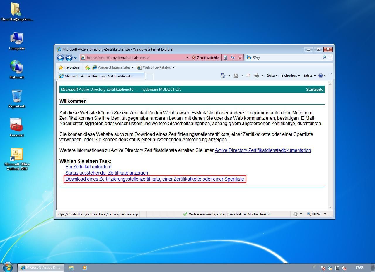
Task: Toggle the Compatibility View icon
Action: point(225,58)
